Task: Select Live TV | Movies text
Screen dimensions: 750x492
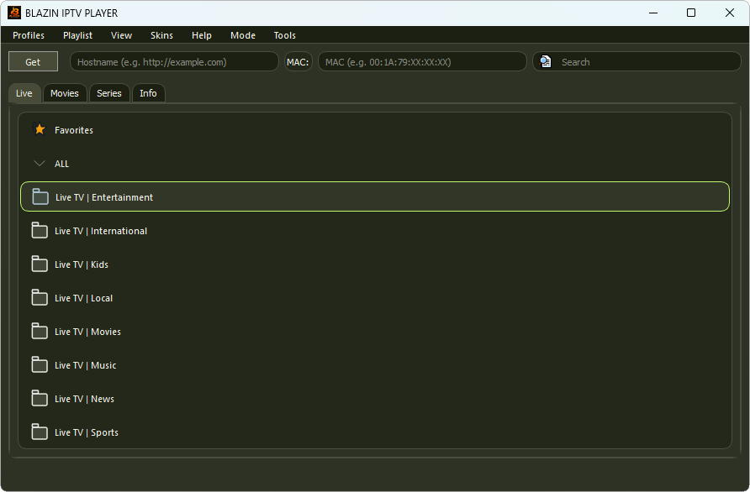Action: tap(87, 332)
